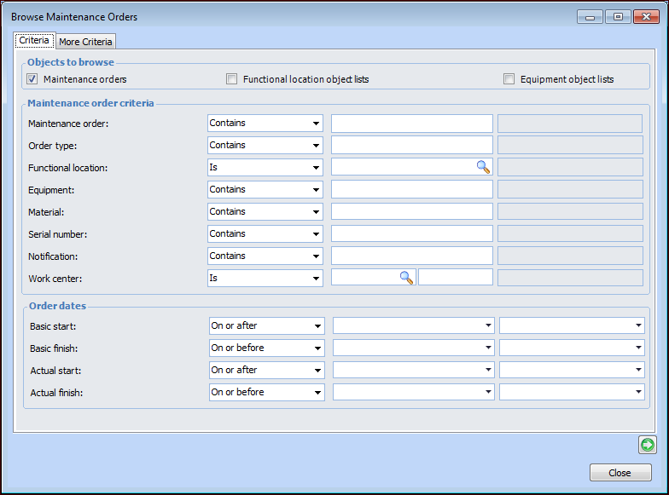Expand the Basic start operator dropdown
Screen dimensions: 669x495
click(x=266, y=325)
